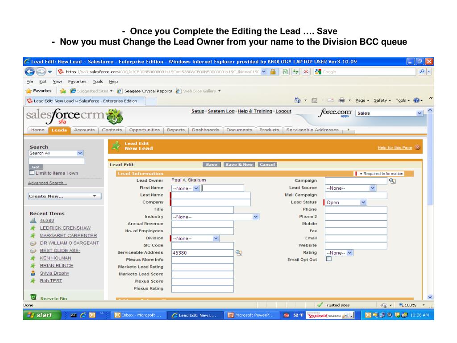Click the browser Back arrow button

30,71
